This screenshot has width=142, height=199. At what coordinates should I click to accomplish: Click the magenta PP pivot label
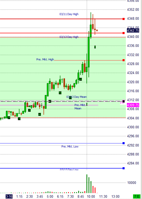tap(122, 103)
